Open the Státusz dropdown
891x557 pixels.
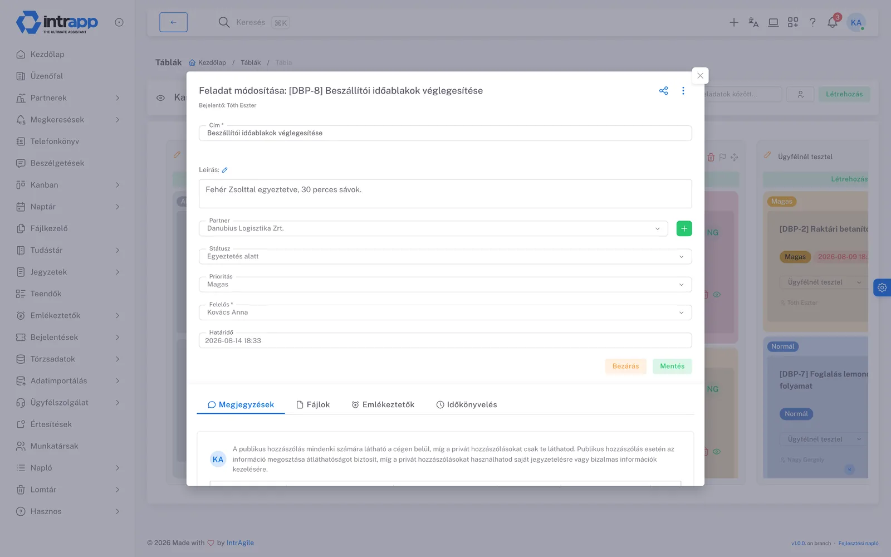point(445,256)
